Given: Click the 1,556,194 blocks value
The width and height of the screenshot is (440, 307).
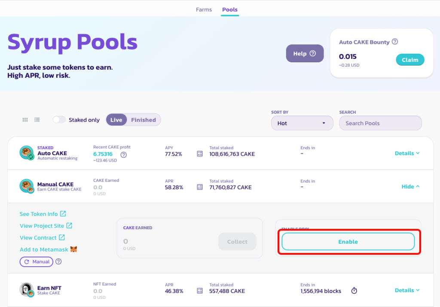Looking at the screenshot, I should pos(321,291).
